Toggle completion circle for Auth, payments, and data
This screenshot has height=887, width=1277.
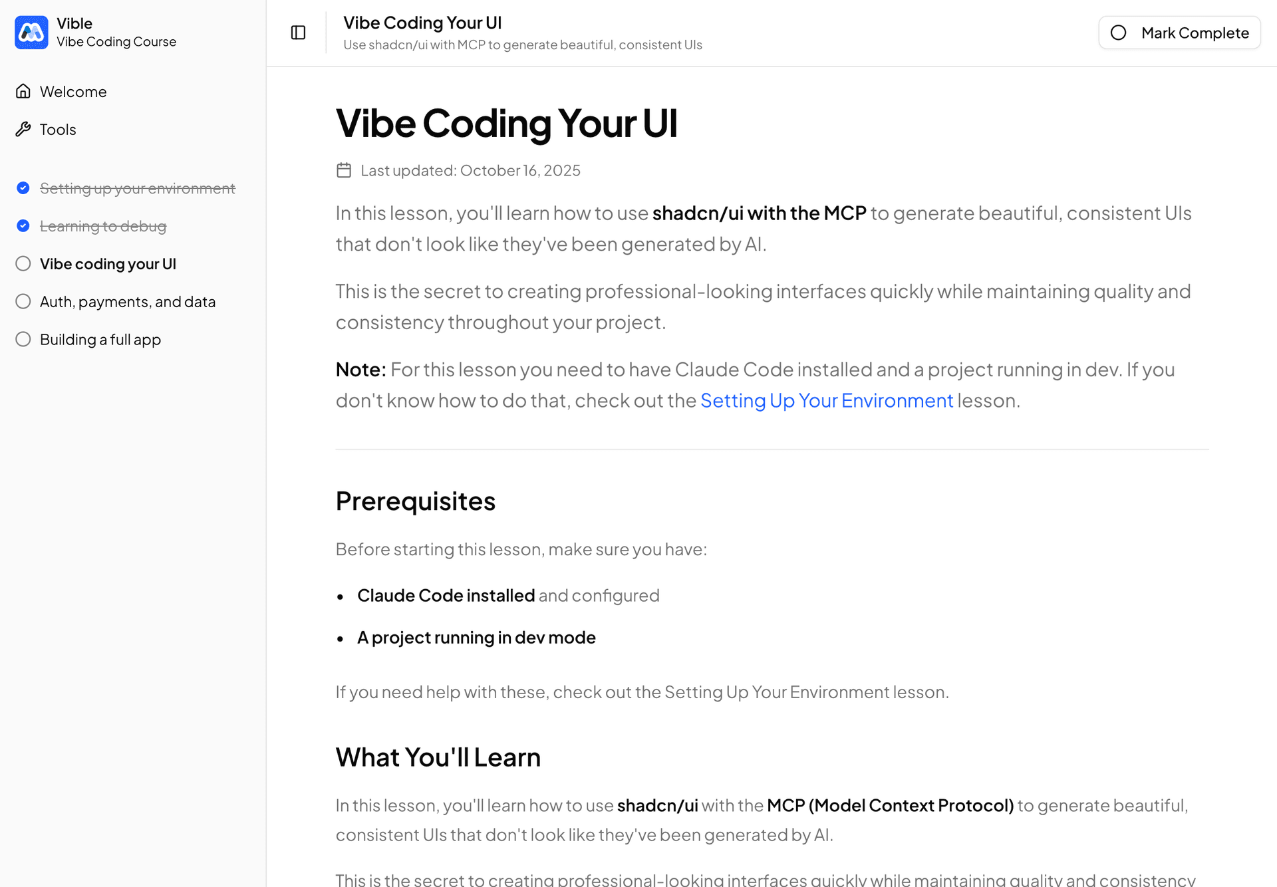(x=23, y=301)
